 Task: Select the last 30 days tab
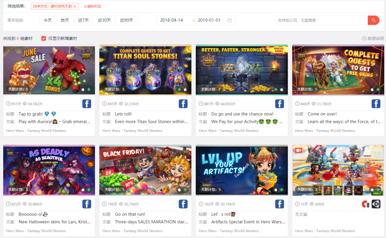[104, 20]
